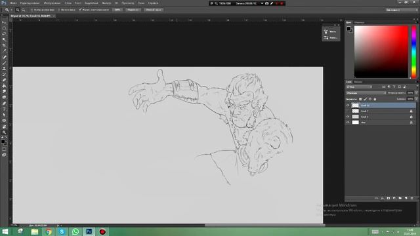Open the layer blending mode dropdown
The height and width of the screenshot is (236, 420).
coord(366,93)
